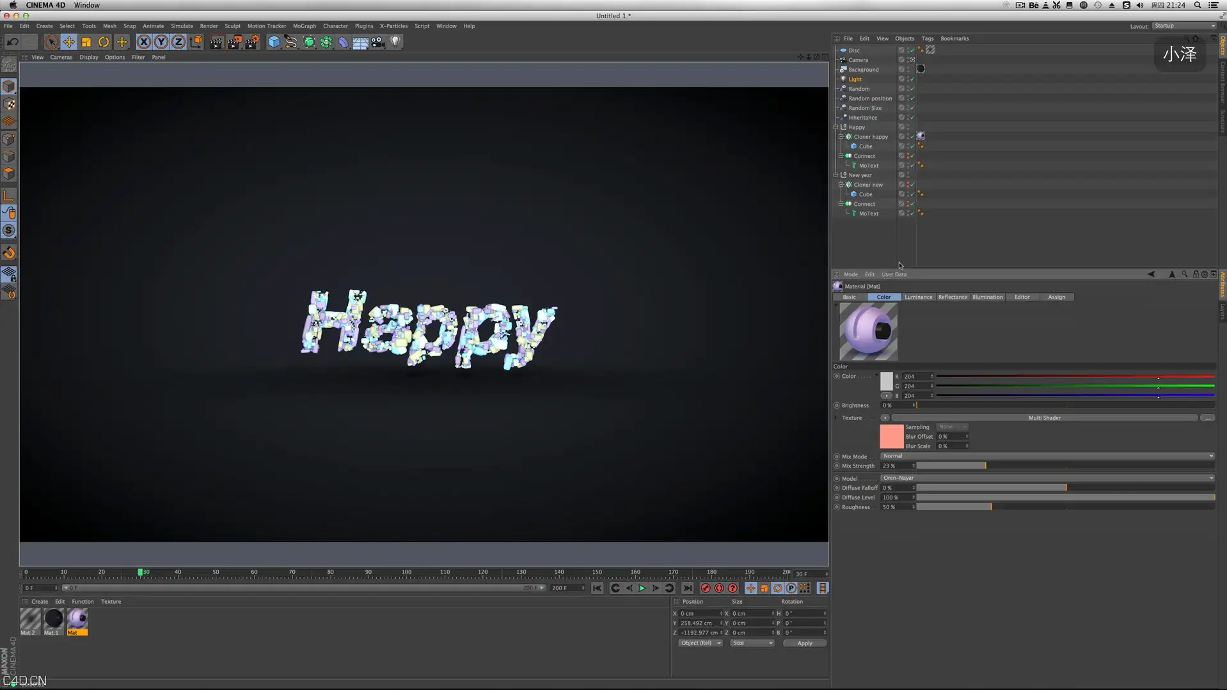
Task: Collapse the Cloner happy tree node
Action: (x=841, y=137)
